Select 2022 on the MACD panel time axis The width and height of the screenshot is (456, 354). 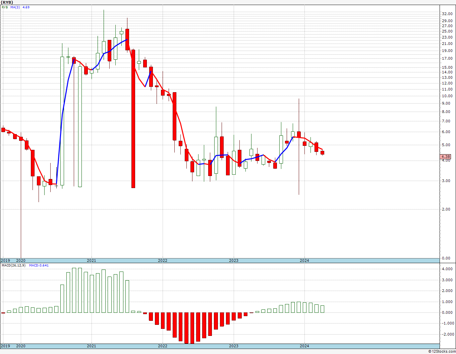pos(163,346)
